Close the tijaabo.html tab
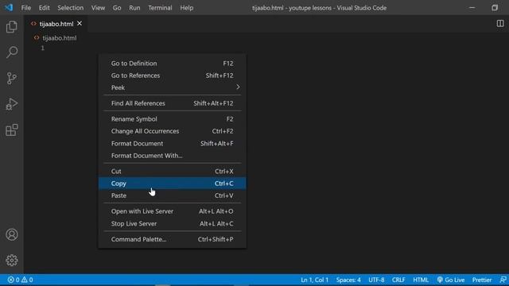Screen dimensions: 509x286 point(80,23)
